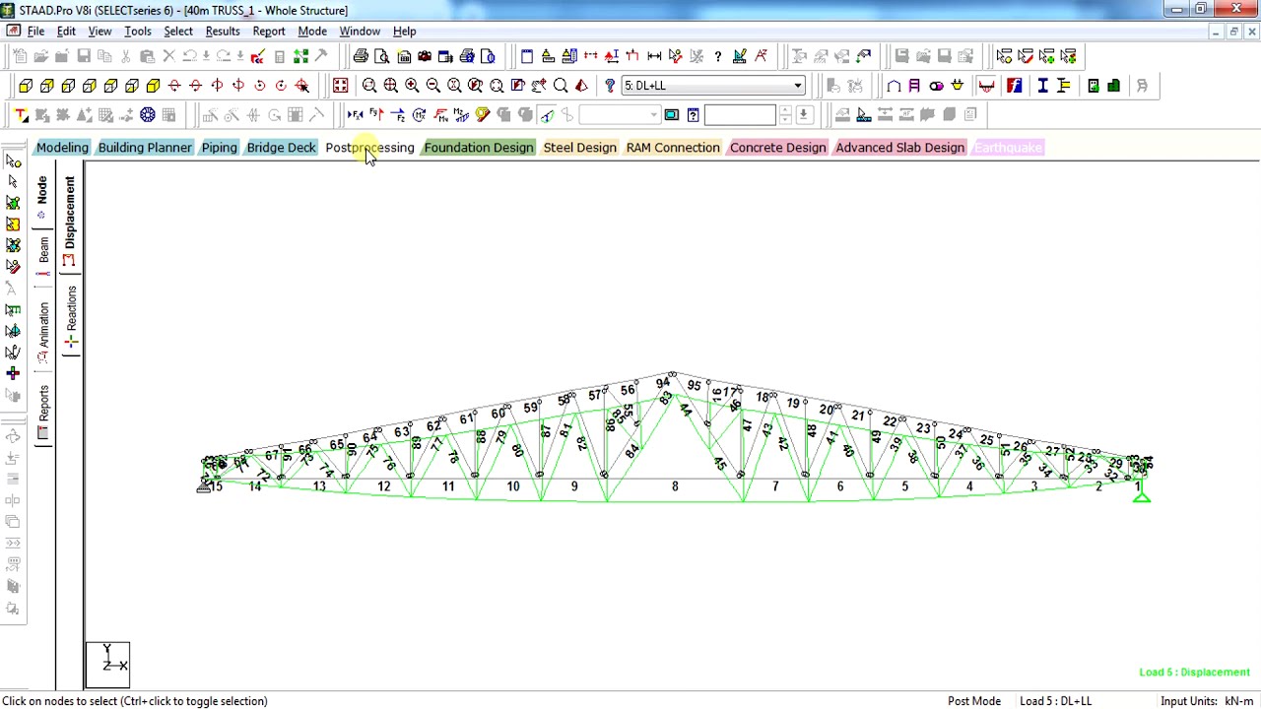Select the Animation page tab

point(43,330)
